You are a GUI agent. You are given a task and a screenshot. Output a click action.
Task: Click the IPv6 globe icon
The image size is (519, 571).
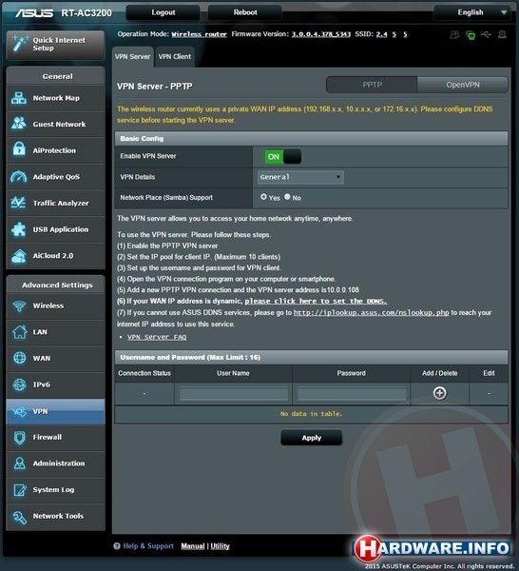[19, 384]
